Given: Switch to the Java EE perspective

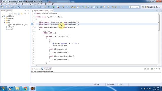Looking at the screenshot, I should click(149, 7).
